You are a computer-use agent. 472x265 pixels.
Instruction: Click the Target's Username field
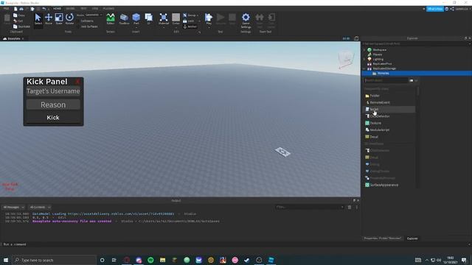[x=53, y=91]
